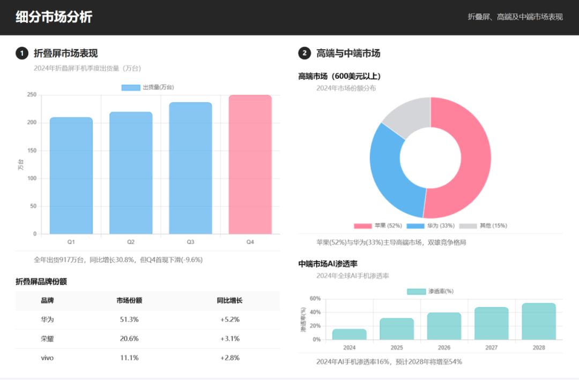Select the pink Q4 shipment bar

(250, 164)
